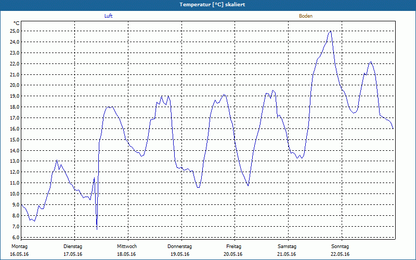Screen dimensions: 416x260
Task: Click the Dienstag day label
Action: tap(73, 246)
